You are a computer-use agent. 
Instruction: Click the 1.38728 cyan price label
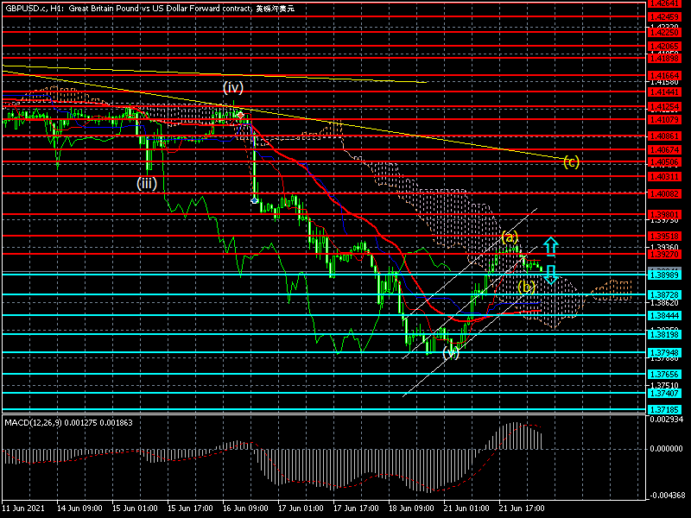(664, 294)
